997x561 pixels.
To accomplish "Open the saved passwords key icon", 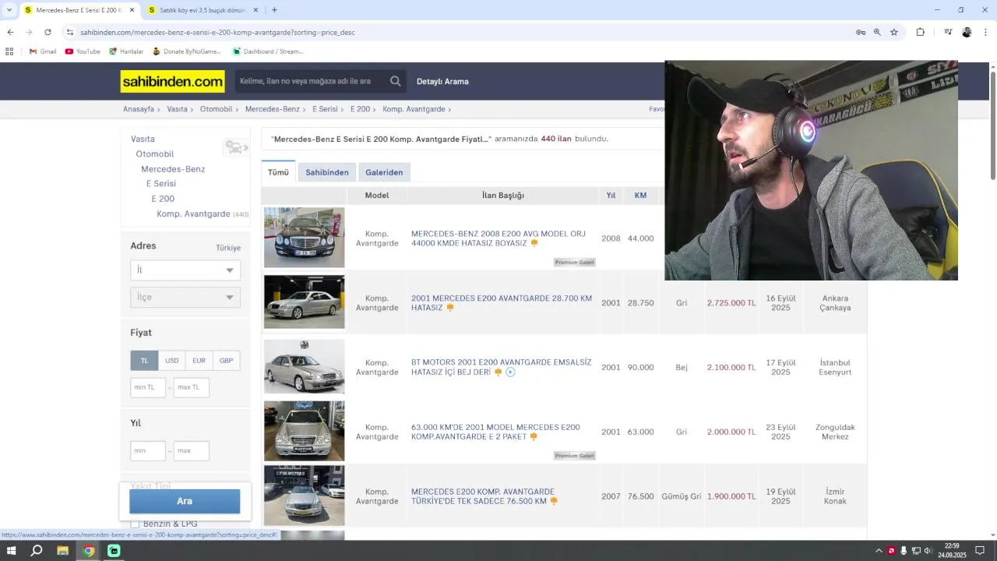I will coord(861,32).
